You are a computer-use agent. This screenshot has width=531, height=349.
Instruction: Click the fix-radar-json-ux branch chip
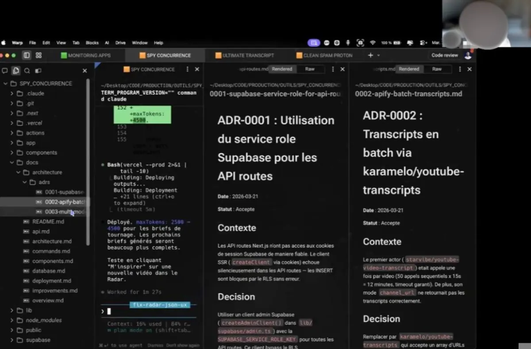point(160,305)
